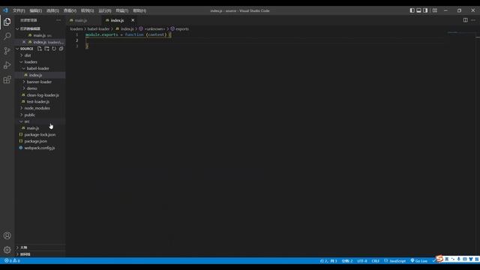This screenshot has height=270, width=480.
Task: Click the UTF-8 encoding indicator
Action: click(362, 261)
